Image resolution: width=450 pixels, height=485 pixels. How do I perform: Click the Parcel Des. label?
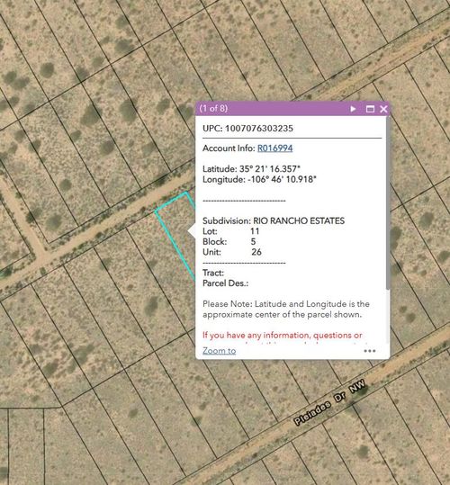pos(226,283)
